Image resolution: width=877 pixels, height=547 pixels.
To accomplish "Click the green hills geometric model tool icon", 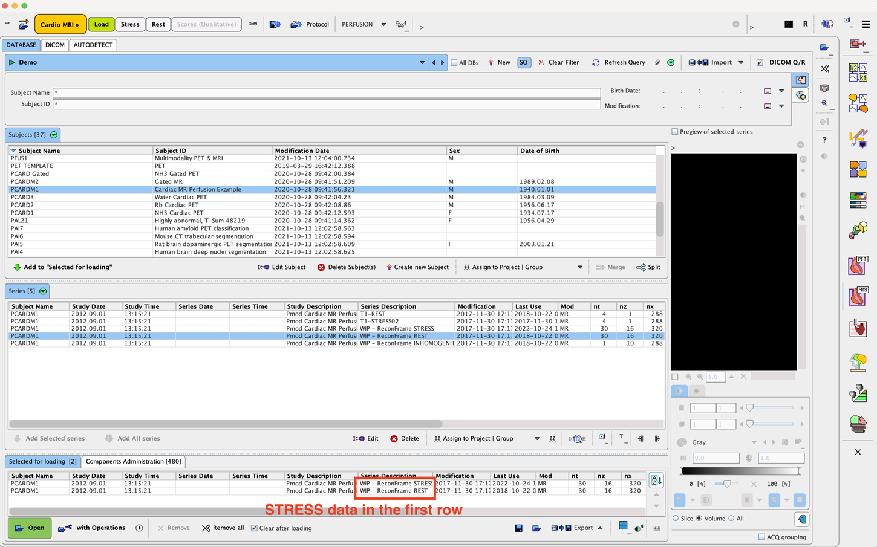I will (x=858, y=393).
